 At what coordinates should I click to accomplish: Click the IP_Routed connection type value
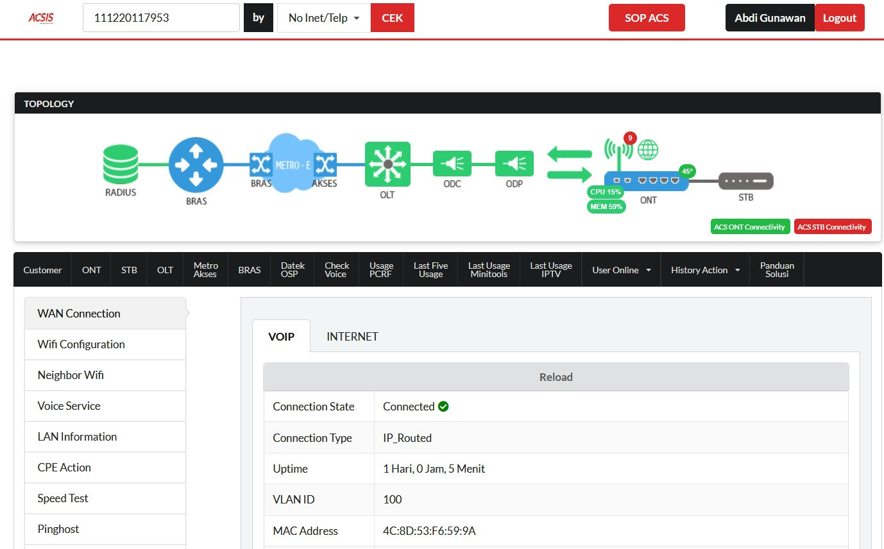407,438
